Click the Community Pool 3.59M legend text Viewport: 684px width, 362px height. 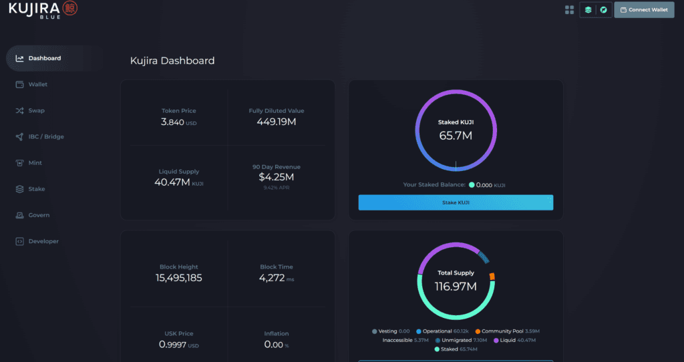click(510, 331)
